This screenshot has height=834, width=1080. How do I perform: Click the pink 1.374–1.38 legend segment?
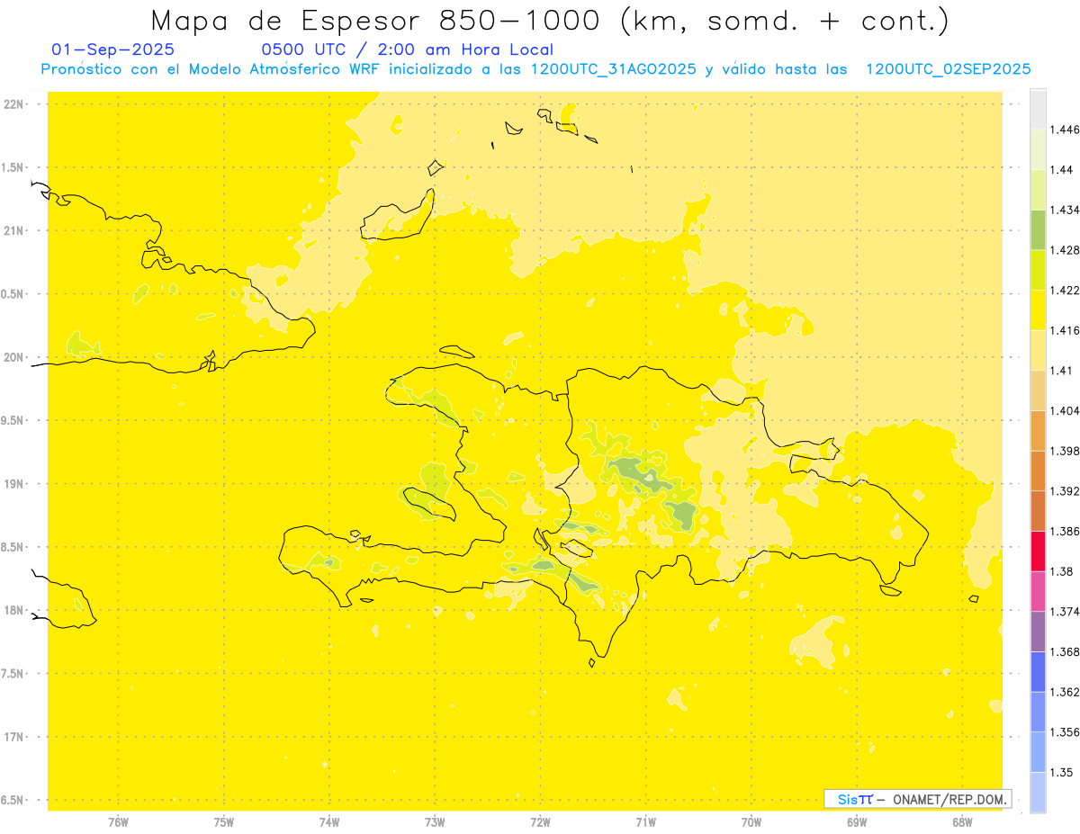click(1038, 591)
